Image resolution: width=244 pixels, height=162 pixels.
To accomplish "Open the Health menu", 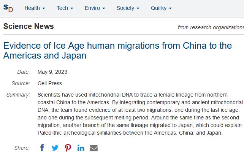I will [x=32, y=8].
